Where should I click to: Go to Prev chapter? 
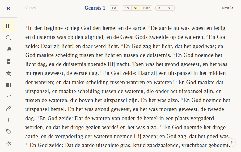coord(30,8)
